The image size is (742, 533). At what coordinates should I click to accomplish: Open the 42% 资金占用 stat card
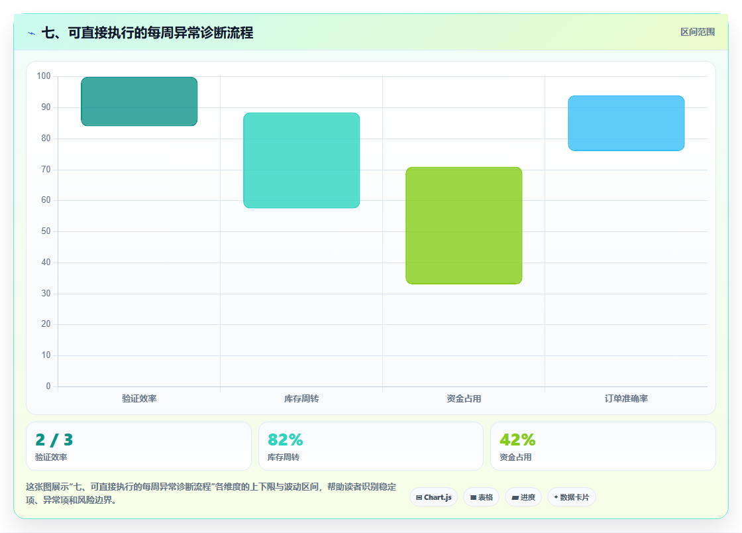(603, 446)
